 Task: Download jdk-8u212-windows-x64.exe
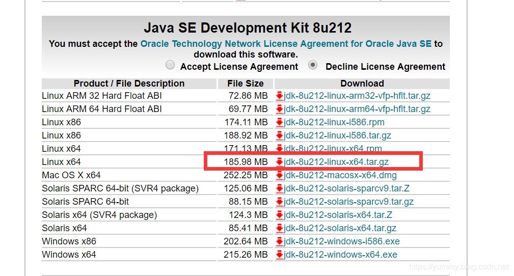click(x=341, y=255)
